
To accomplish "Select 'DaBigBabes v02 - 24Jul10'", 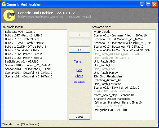I will [x=110, y=110].
